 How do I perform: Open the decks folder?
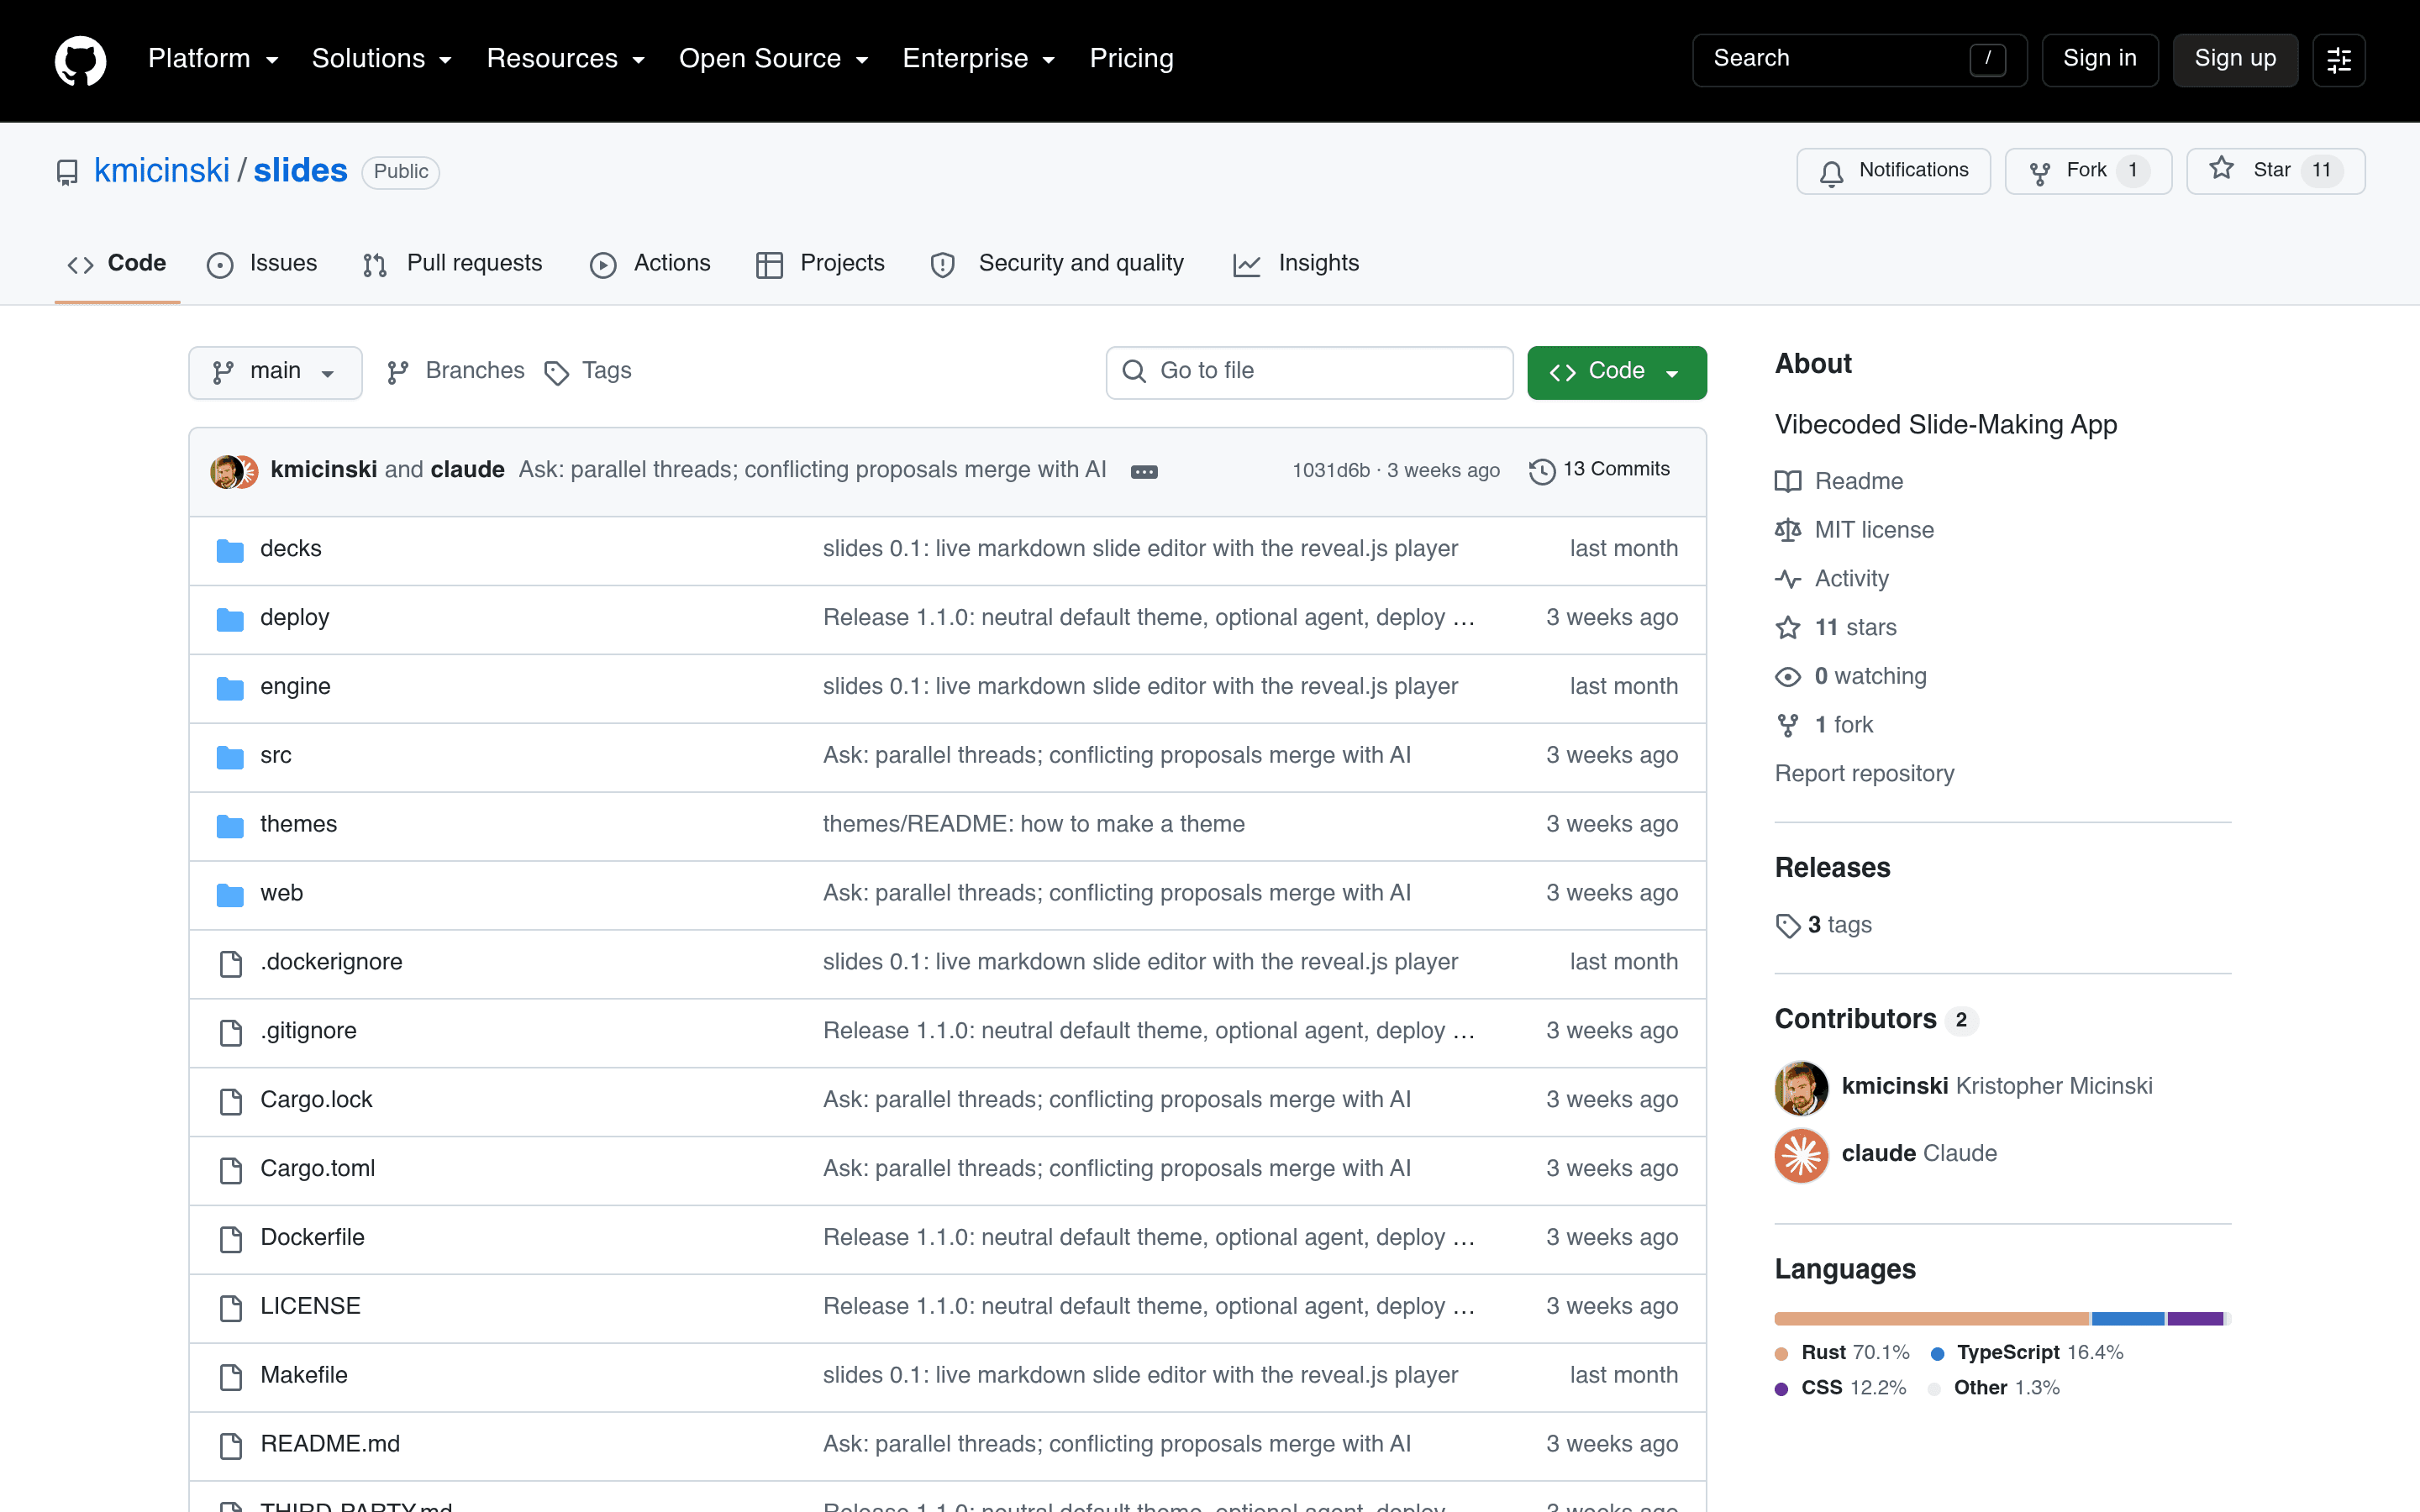click(x=290, y=549)
